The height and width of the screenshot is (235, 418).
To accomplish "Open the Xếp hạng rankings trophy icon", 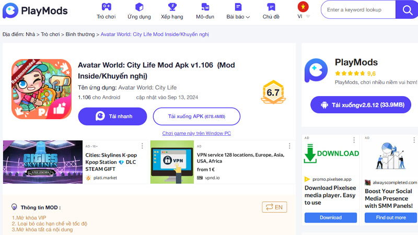I will pyautogui.click(x=172, y=7).
